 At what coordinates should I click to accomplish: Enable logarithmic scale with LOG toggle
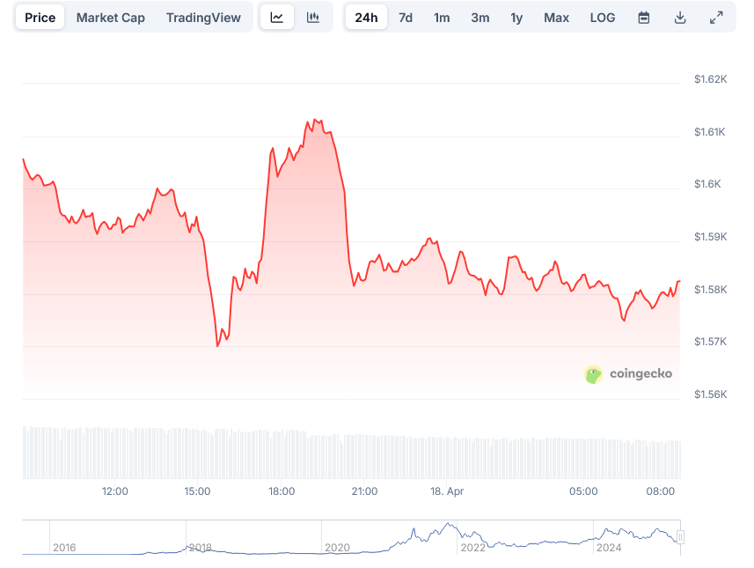click(x=603, y=17)
